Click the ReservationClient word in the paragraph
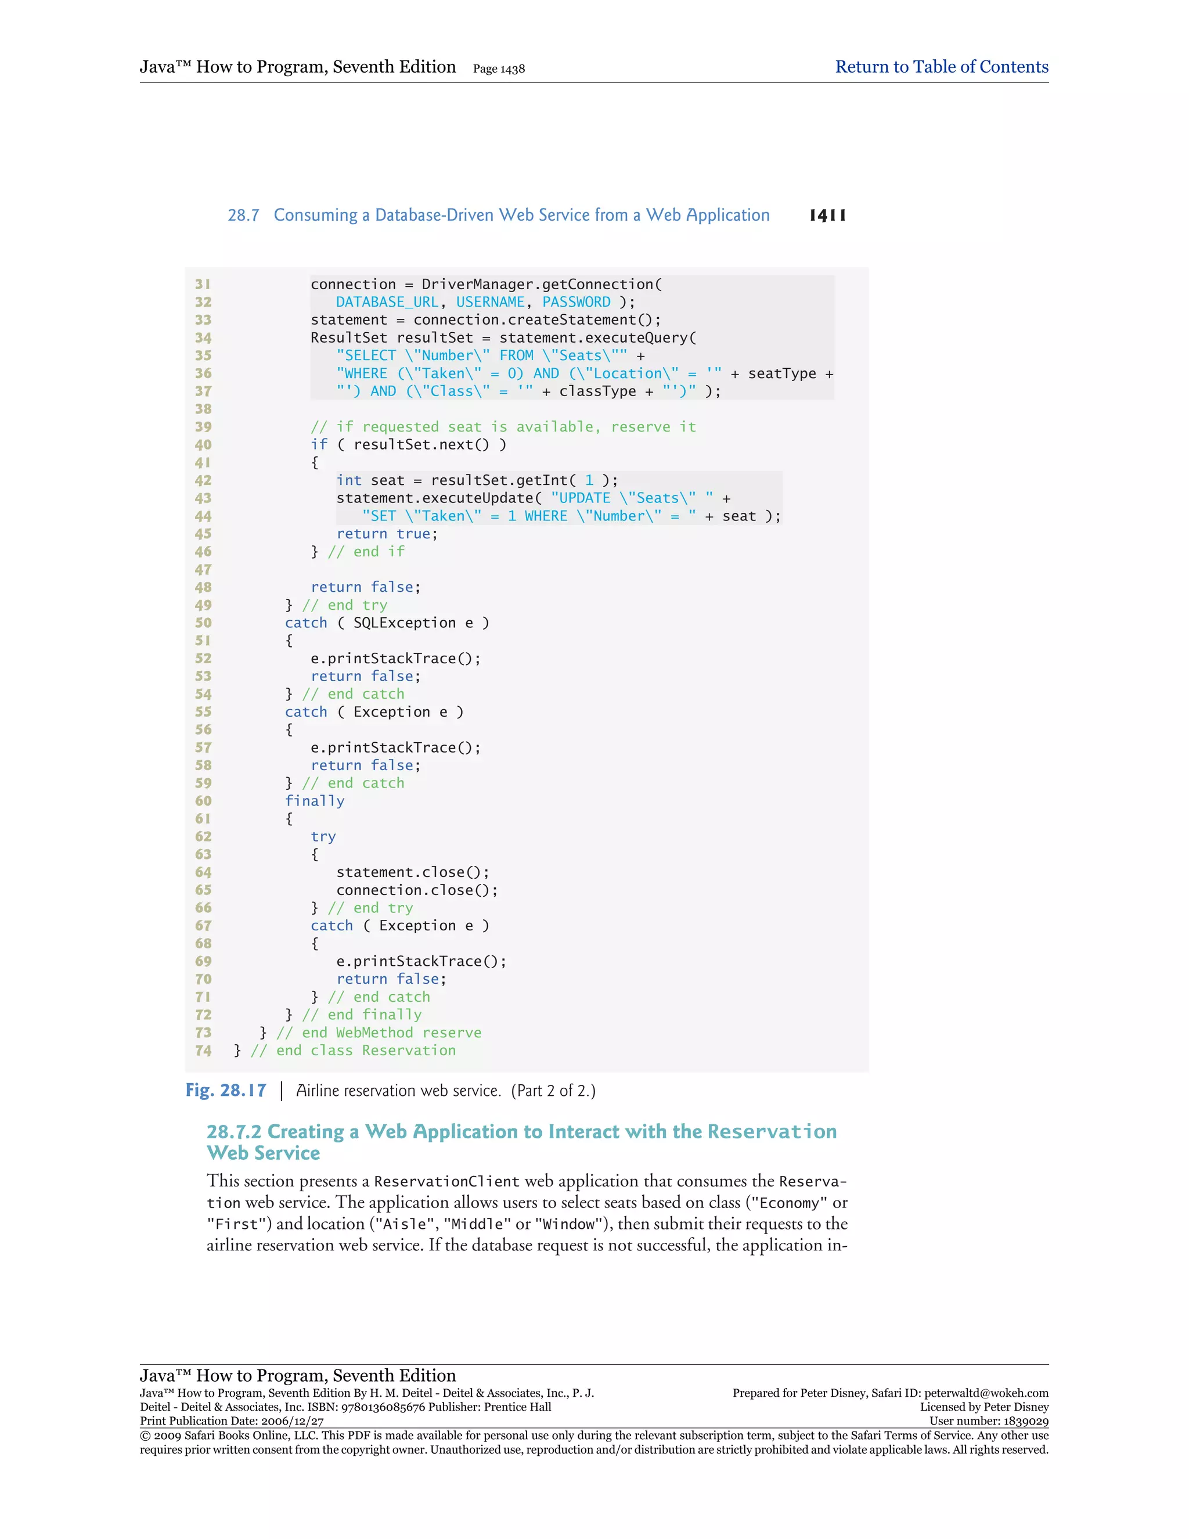This screenshot has width=1189, height=1539. coord(446,1182)
